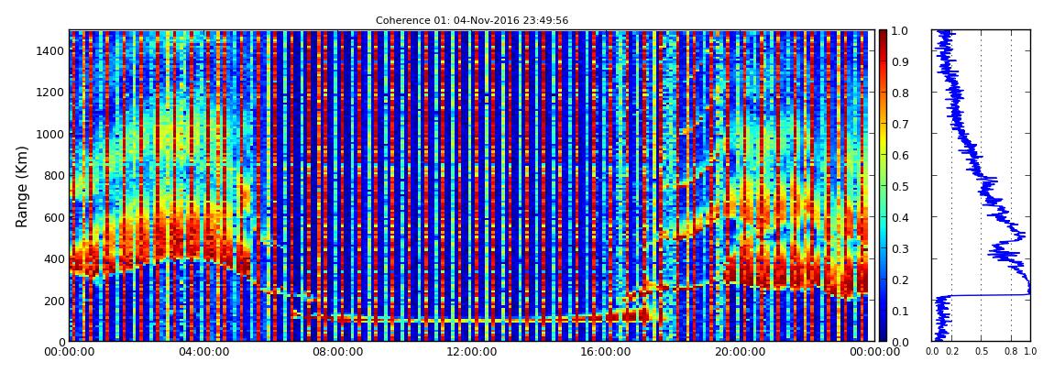
Task: Click the '800' range tick label
Action: [54, 175]
